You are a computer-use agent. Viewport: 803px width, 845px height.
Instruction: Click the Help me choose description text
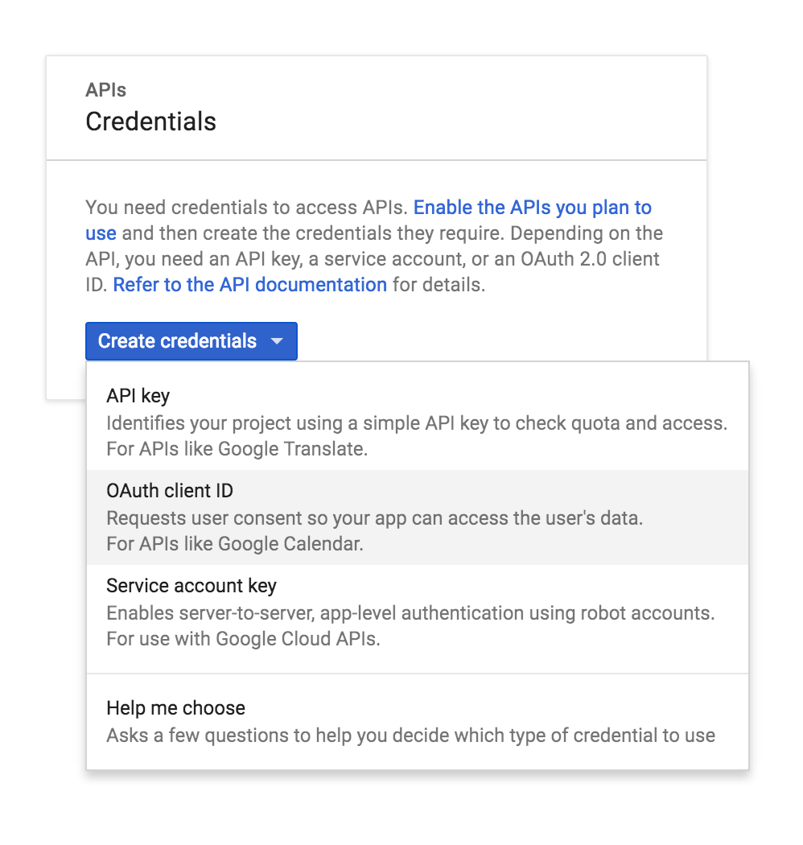point(410,736)
